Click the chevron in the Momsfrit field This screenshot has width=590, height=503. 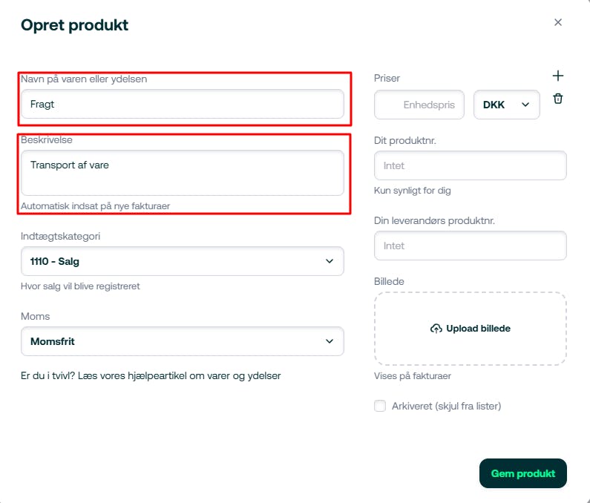pyautogui.click(x=330, y=341)
